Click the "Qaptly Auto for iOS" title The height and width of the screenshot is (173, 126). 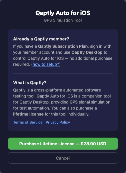tap(63, 13)
